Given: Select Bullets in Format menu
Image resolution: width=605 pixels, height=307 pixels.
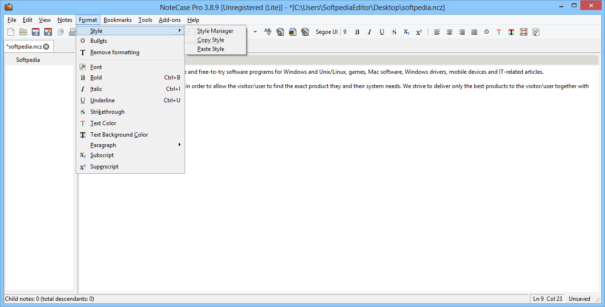Looking at the screenshot, I should (130, 41).
